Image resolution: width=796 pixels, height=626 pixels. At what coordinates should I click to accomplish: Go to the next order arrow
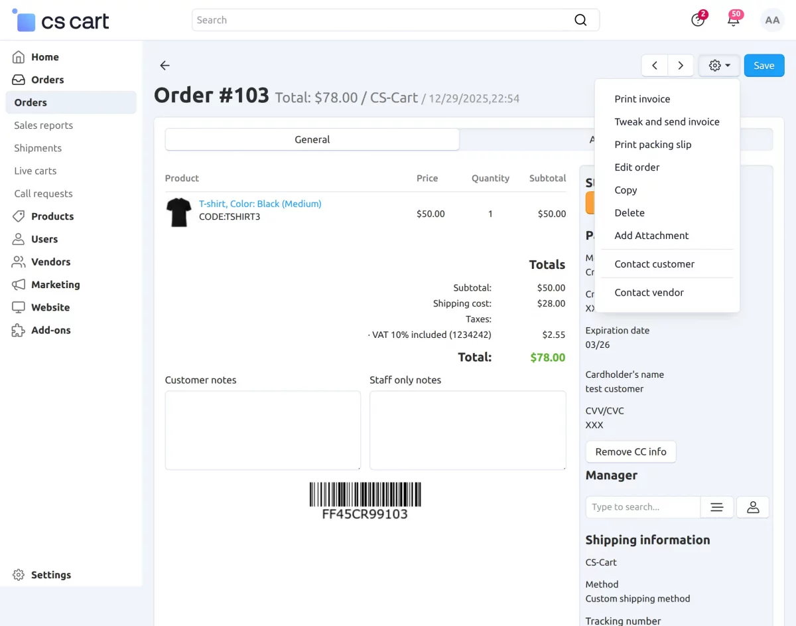(681, 65)
